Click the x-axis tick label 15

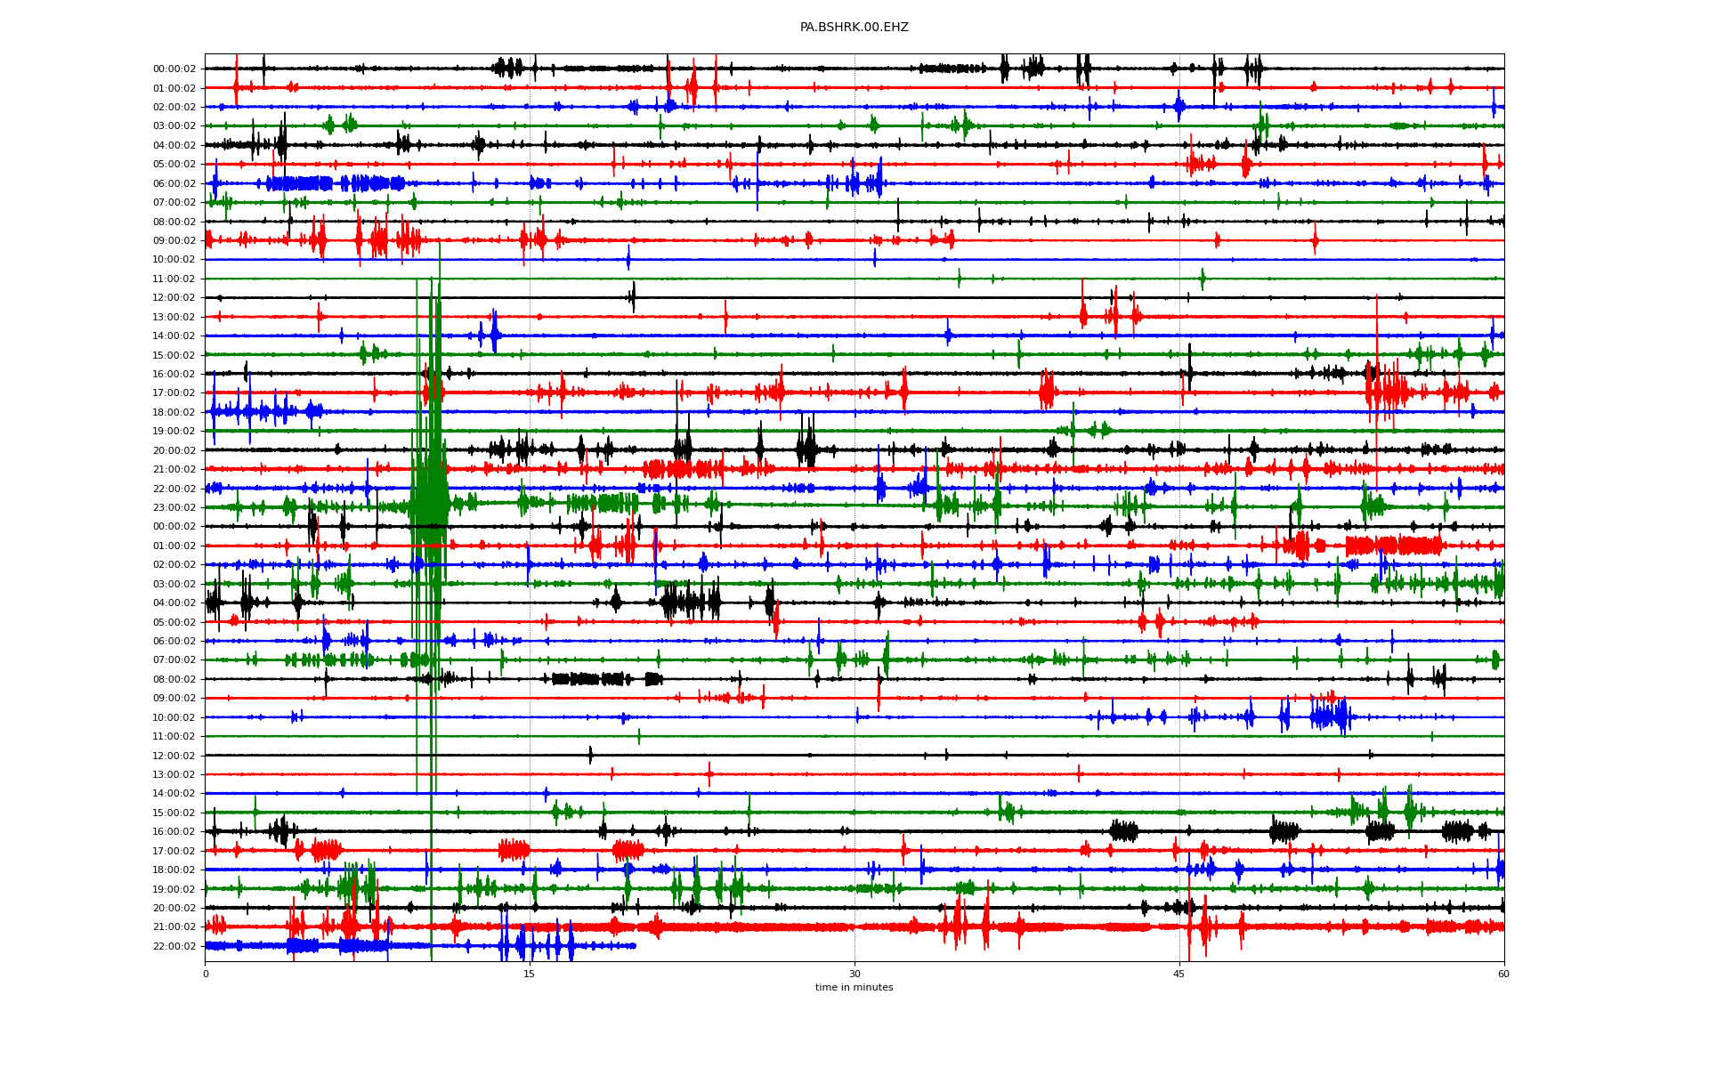(530, 974)
